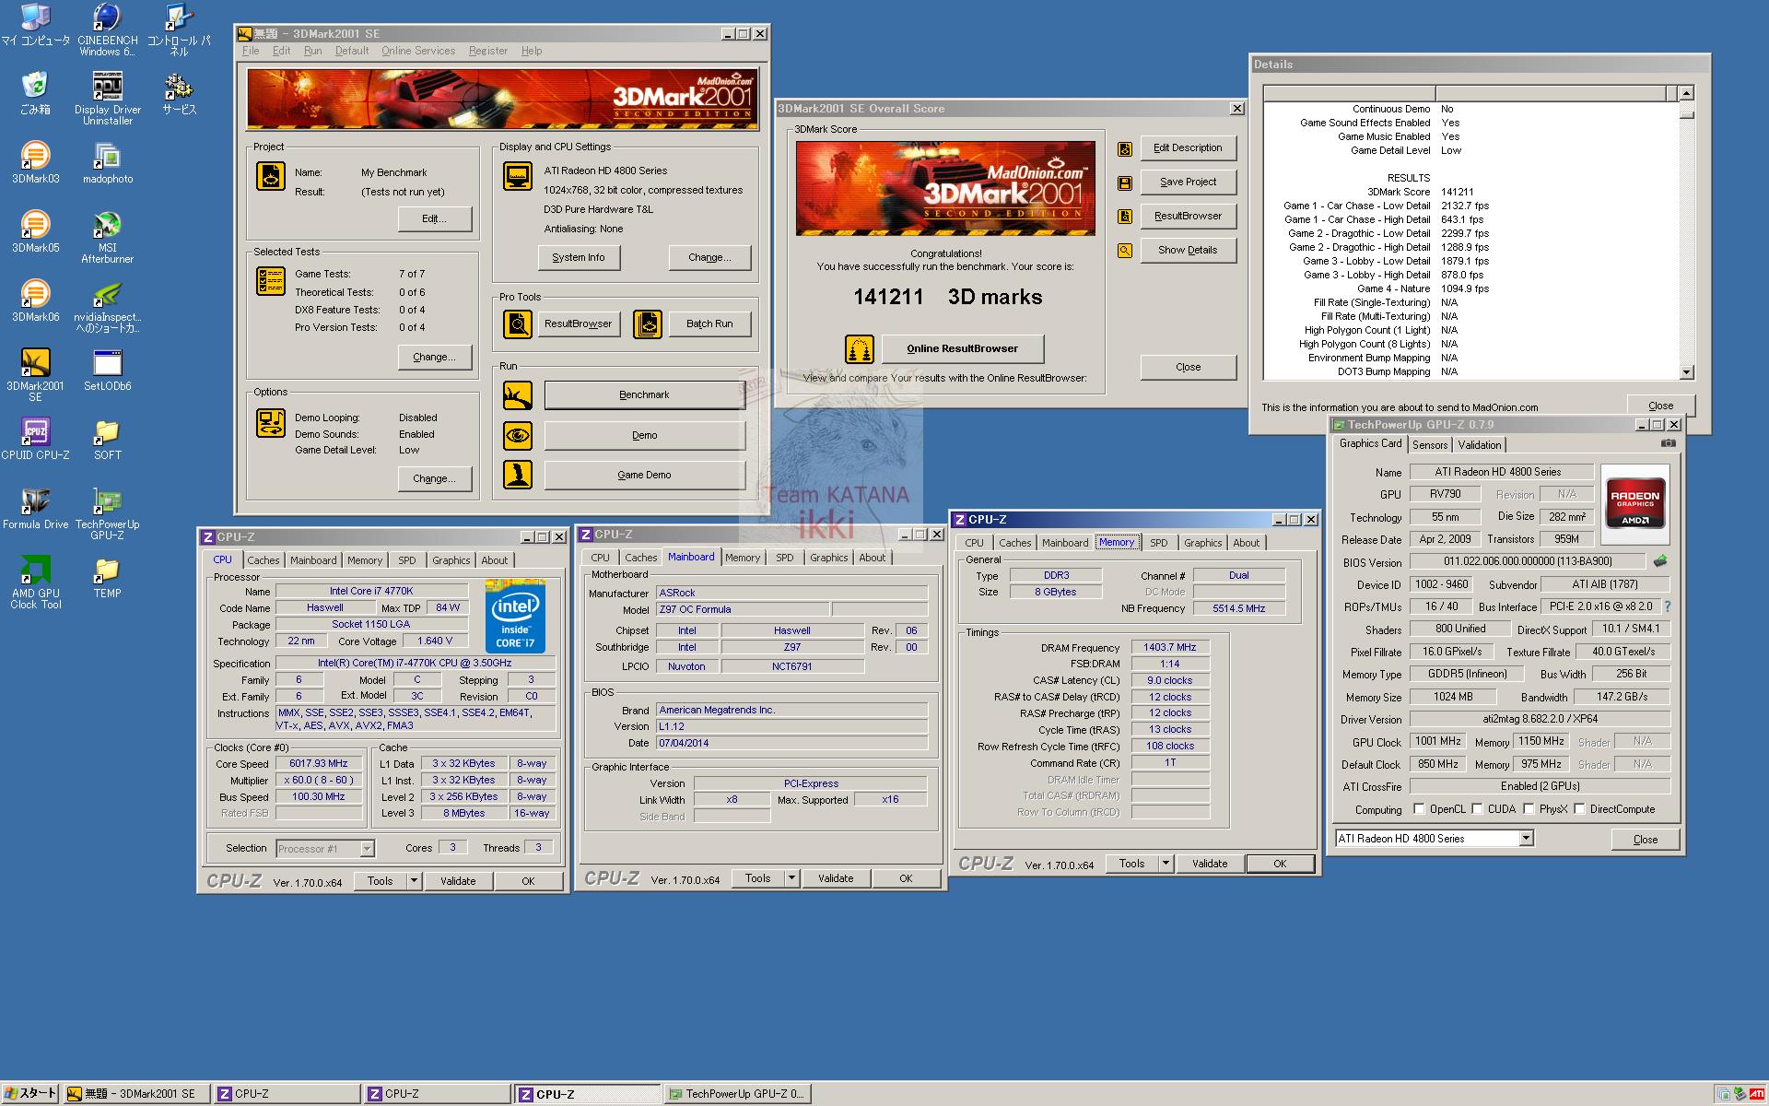
Task: Toggle the CUDA checkbox in GPU-Z
Action: (1477, 809)
